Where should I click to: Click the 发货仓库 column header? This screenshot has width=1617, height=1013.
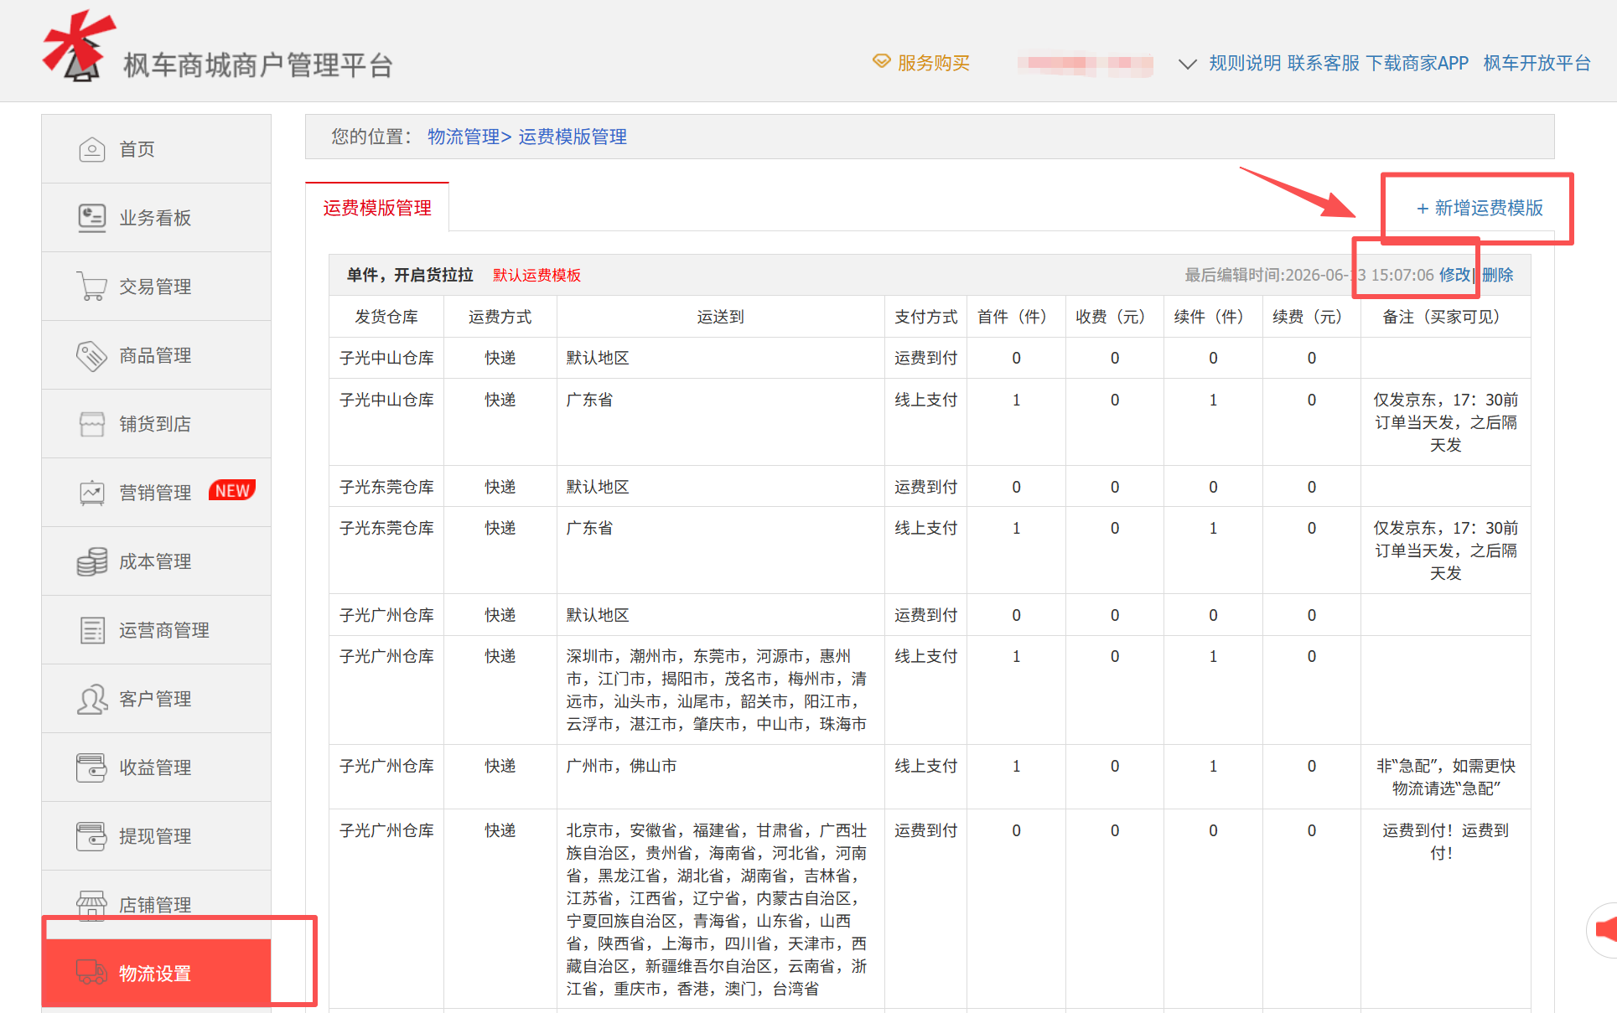tap(386, 317)
